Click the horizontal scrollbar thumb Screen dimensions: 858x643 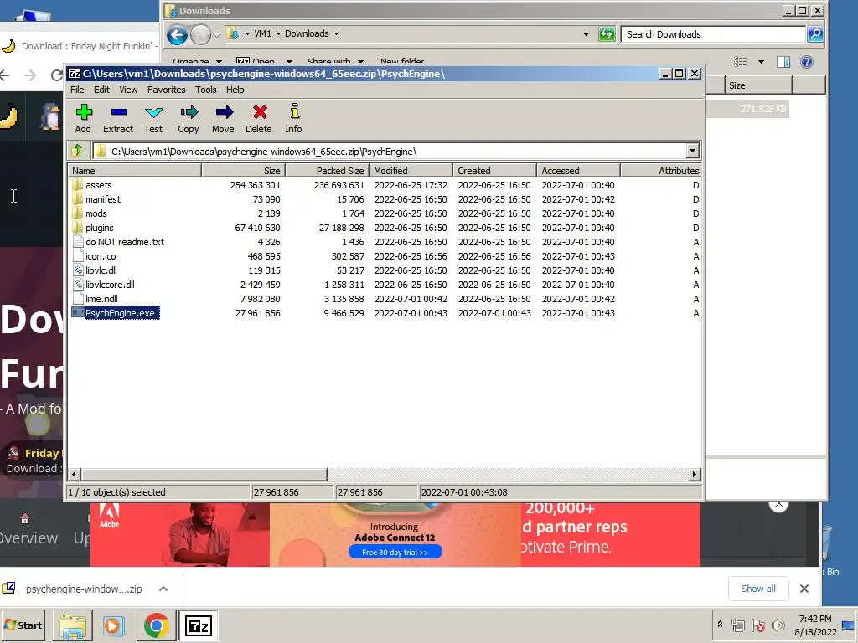204,474
